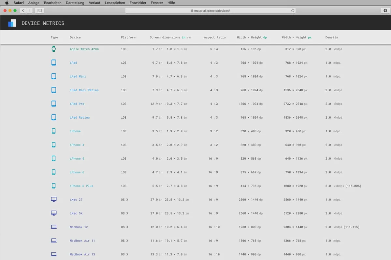
Task: Click the Material Design logo icon
Action: [12, 23]
